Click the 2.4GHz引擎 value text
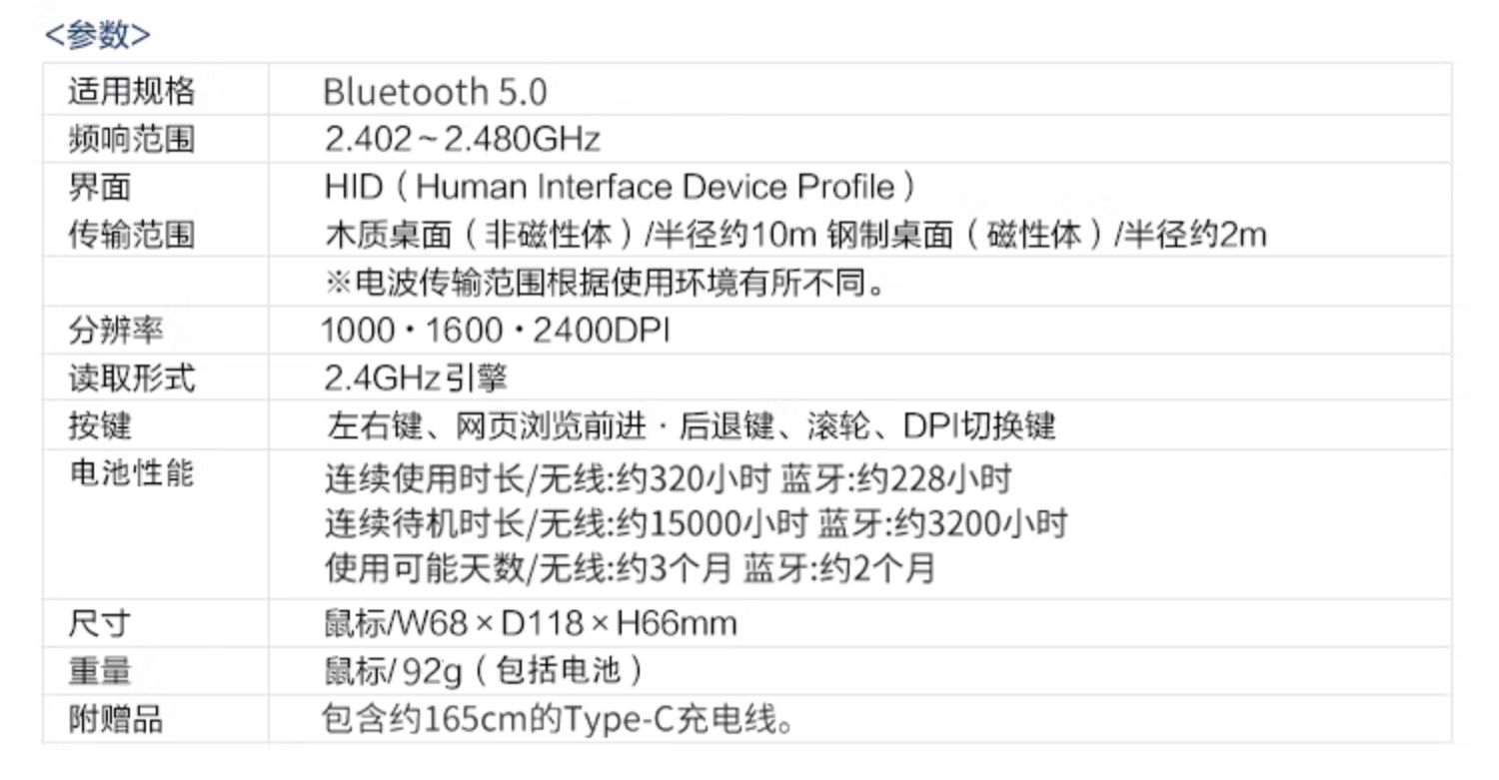 tap(416, 378)
